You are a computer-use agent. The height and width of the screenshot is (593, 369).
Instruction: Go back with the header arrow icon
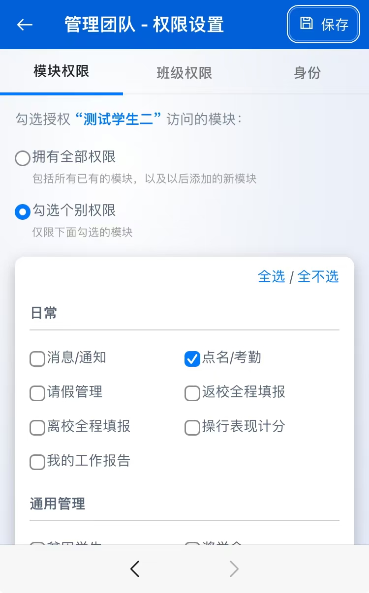pyautogui.click(x=25, y=25)
